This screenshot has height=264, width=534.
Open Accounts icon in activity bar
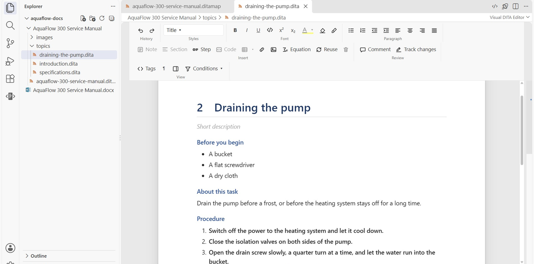click(x=10, y=248)
